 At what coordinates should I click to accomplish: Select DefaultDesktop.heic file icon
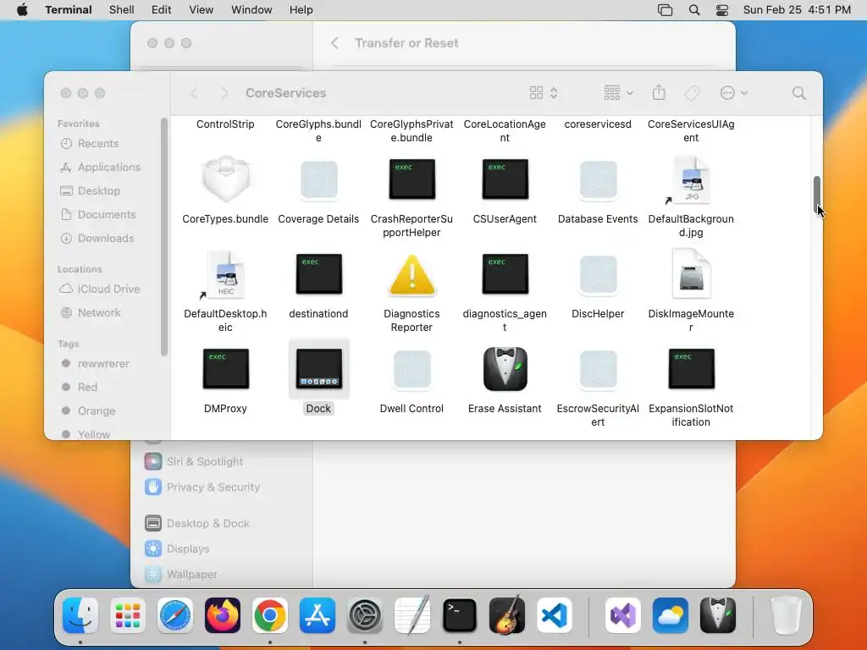click(225, 275)
